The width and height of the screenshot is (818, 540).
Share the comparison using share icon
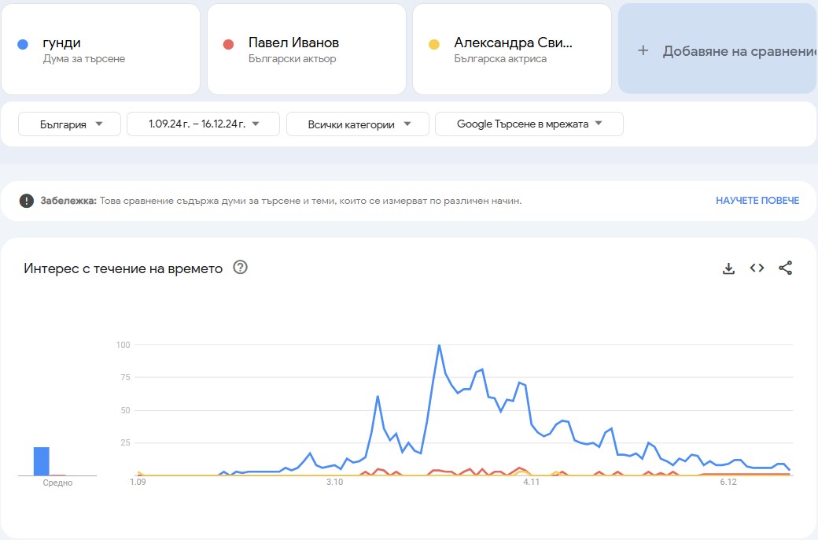[x=785, y=268]
